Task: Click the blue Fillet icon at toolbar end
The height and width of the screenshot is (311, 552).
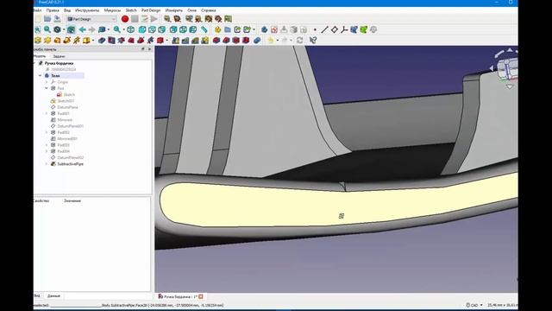Action: (257, 41)
